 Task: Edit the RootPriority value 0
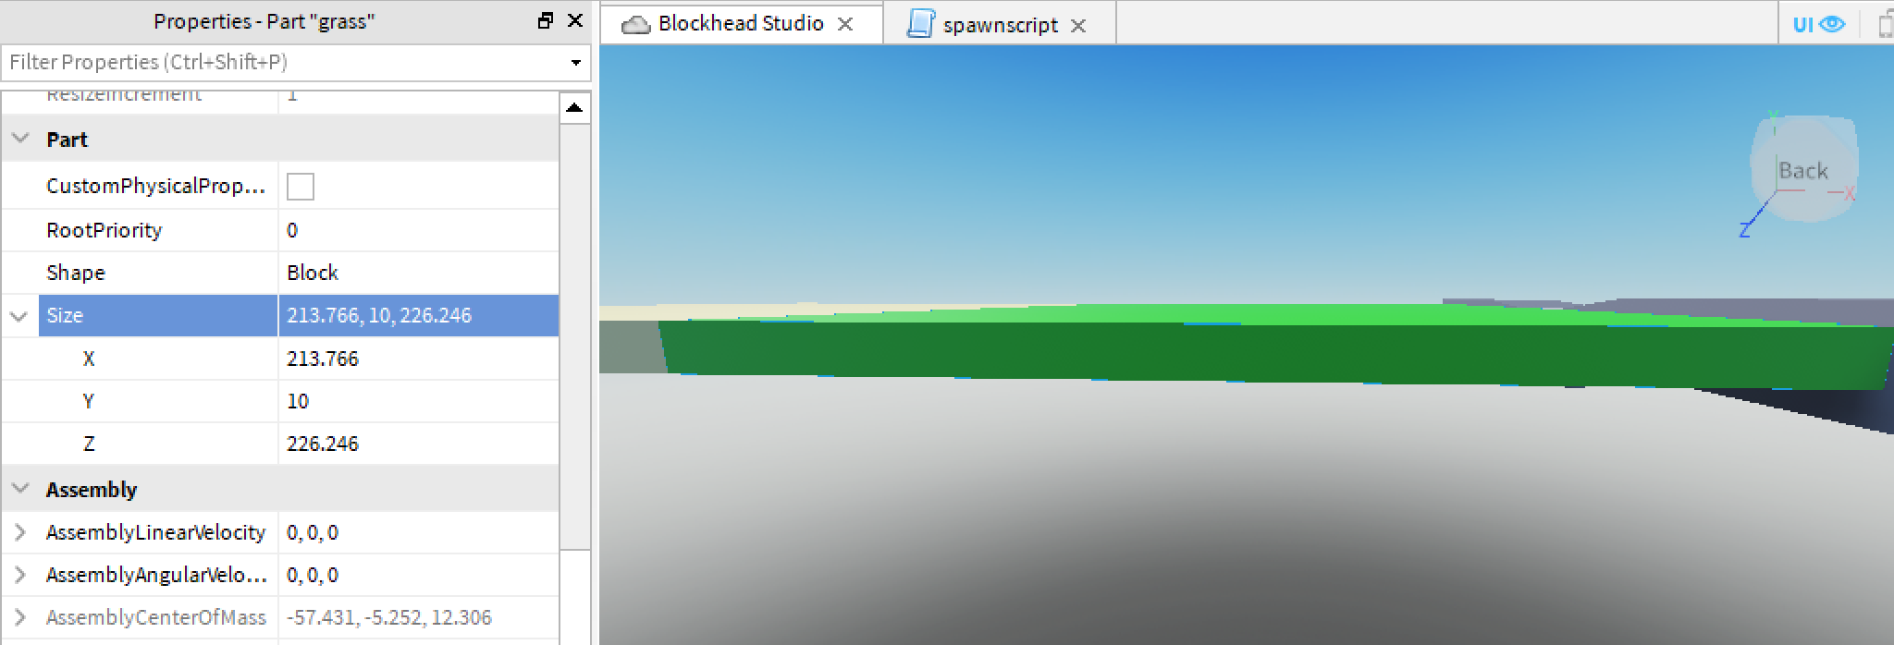418,230
